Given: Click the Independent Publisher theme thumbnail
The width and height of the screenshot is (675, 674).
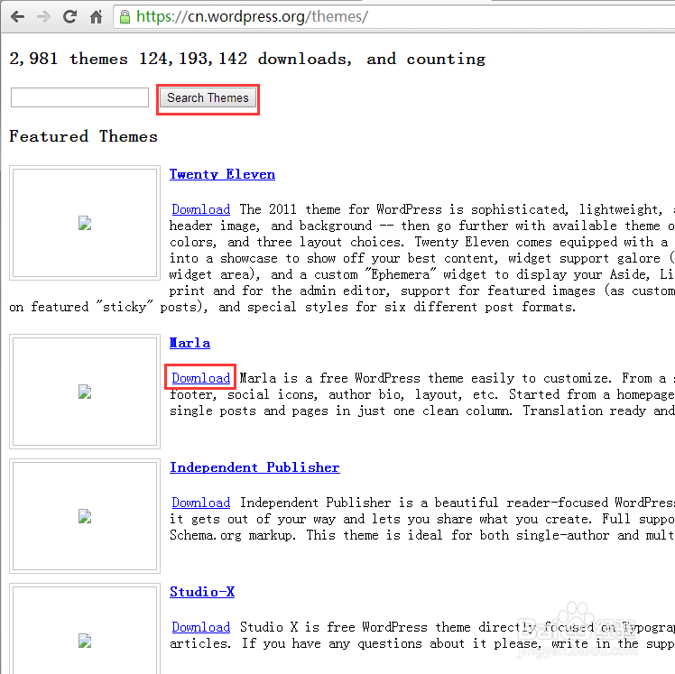Looking at the screenshot, I should pos(85,516).
